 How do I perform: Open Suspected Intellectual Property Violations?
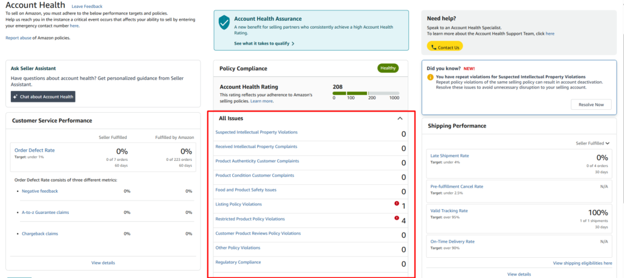click(257, 132)
